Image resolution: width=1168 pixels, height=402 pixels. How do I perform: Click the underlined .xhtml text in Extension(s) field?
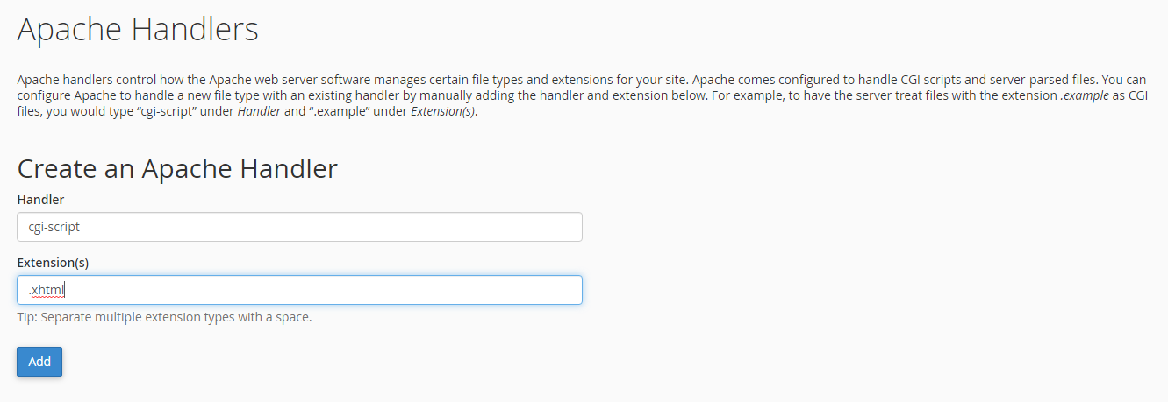(47, 290)
